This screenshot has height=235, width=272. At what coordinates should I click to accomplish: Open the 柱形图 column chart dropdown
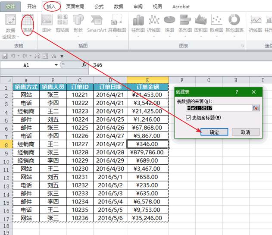138,24
